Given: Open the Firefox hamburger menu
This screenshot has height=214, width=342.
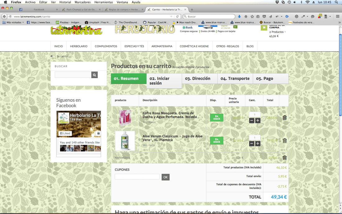Looking at the screenshot, I should click(x=338, y=16).
